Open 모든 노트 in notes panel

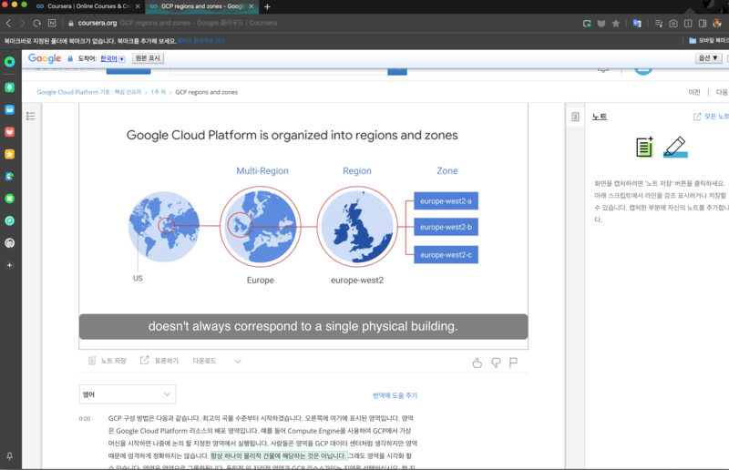click(711, 117)
